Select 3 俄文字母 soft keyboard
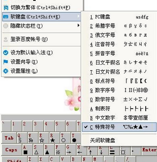This screenshot has width=157, height=162. pos(119,35)
